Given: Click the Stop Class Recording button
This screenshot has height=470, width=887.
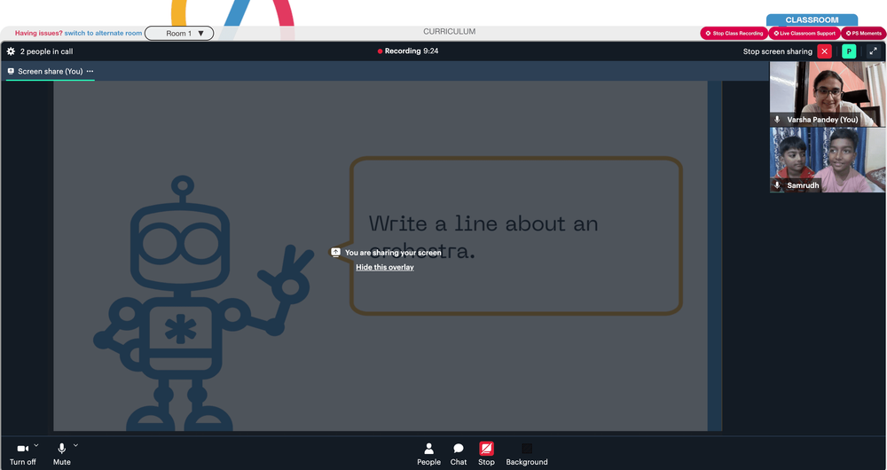Looking at the screenshot, I should (x=734, y=34).
